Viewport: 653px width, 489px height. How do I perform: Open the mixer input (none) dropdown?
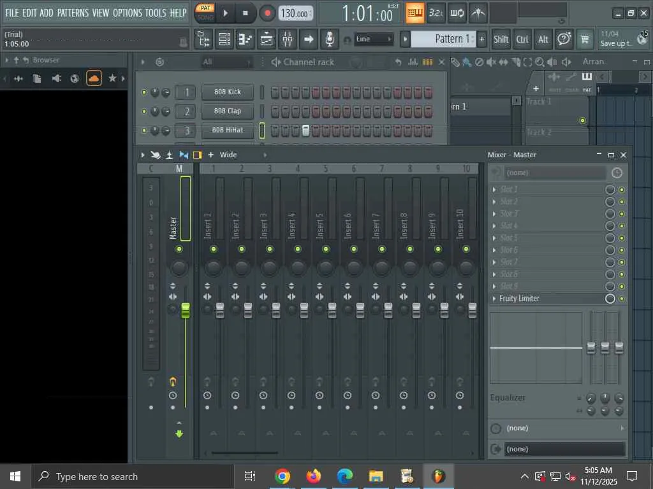pyautogui.click(x=555, y=173)
